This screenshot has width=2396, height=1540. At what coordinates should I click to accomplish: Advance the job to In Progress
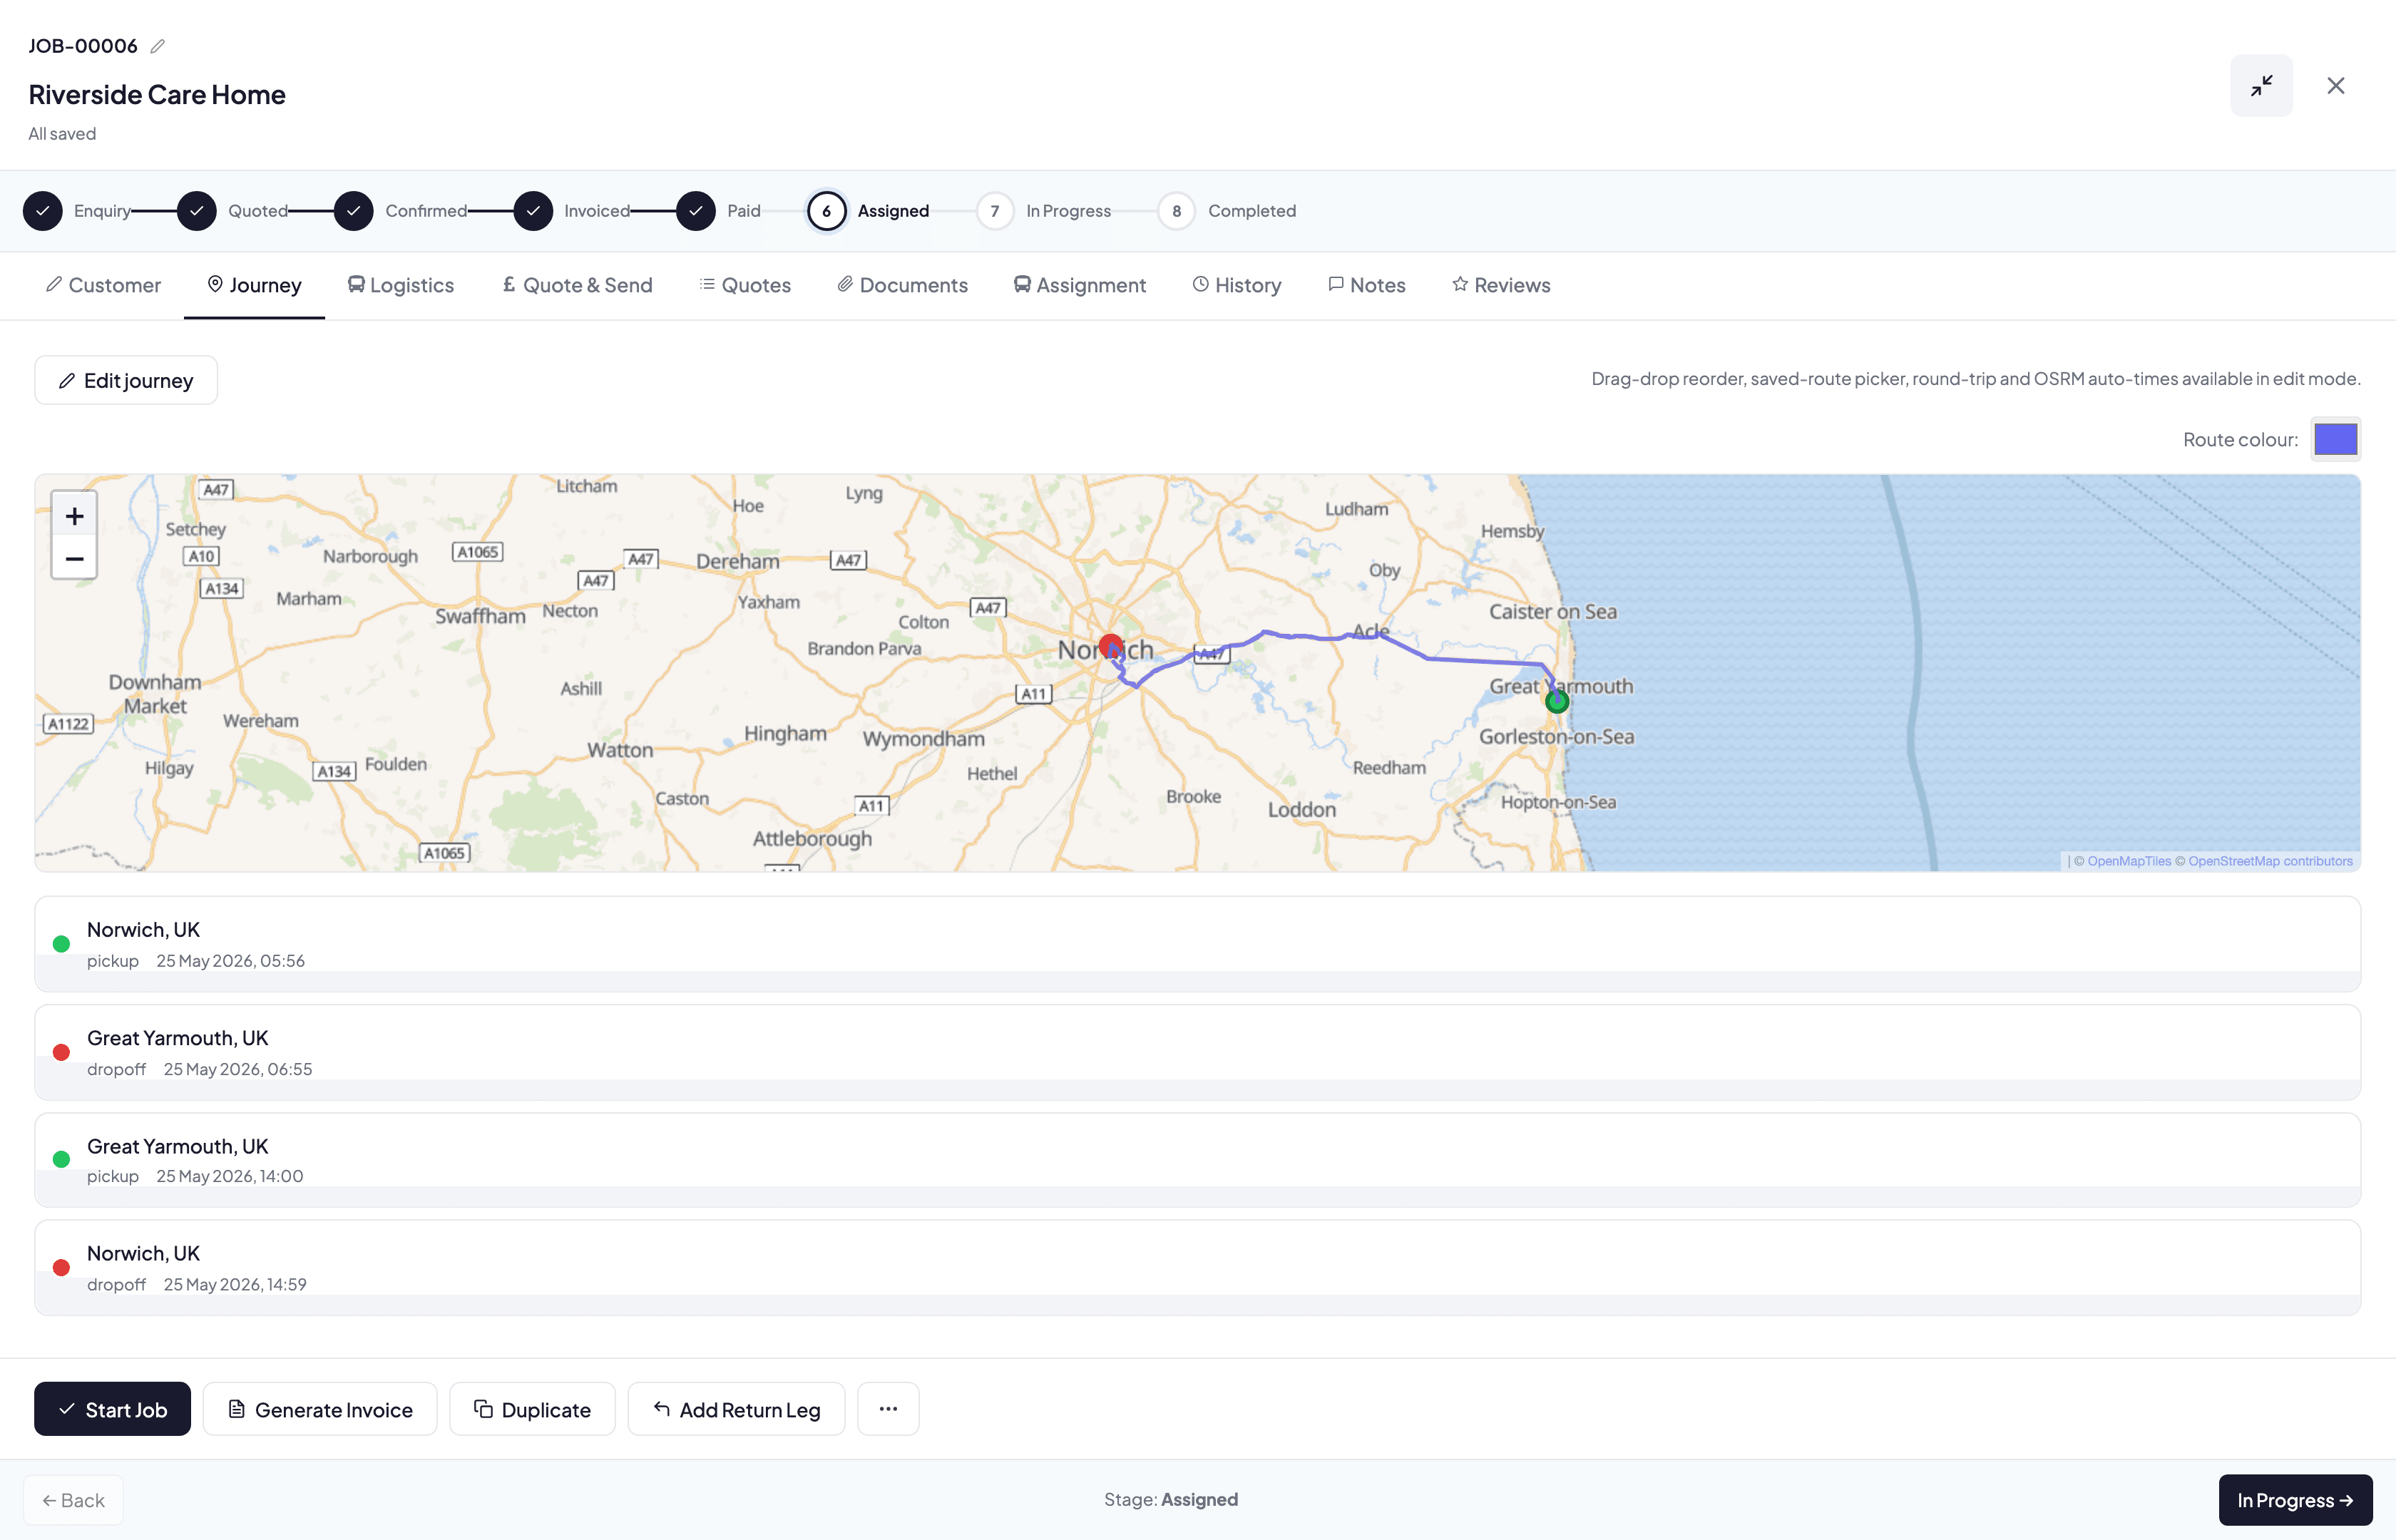coord(2295,1500)
